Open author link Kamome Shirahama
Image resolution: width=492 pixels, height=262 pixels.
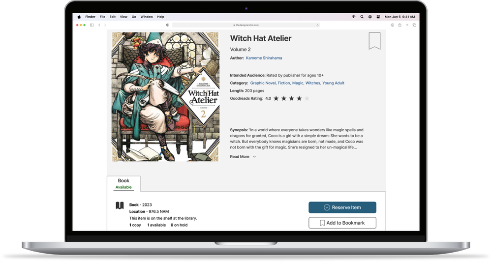pyautogui.click(x=264, y=58)
